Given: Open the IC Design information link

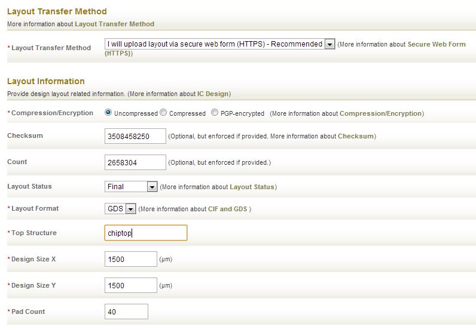Looking at the screenshot, I should [x=213, y=94].
